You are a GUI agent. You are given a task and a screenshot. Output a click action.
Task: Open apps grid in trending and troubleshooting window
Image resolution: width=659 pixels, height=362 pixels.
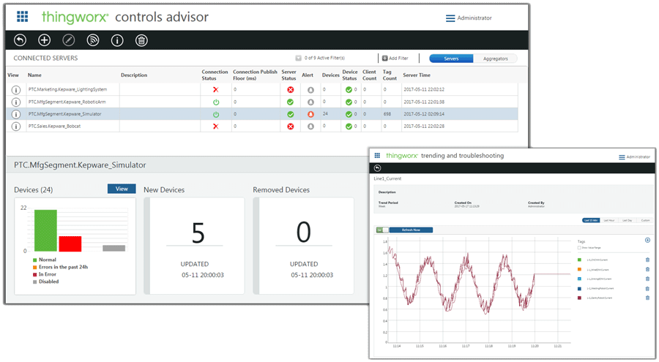click(377, 155)
